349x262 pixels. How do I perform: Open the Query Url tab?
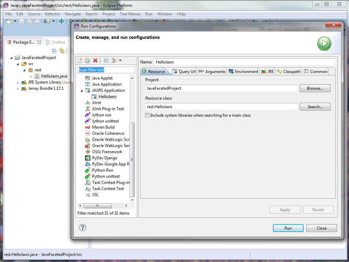click(x=184, y=71)
